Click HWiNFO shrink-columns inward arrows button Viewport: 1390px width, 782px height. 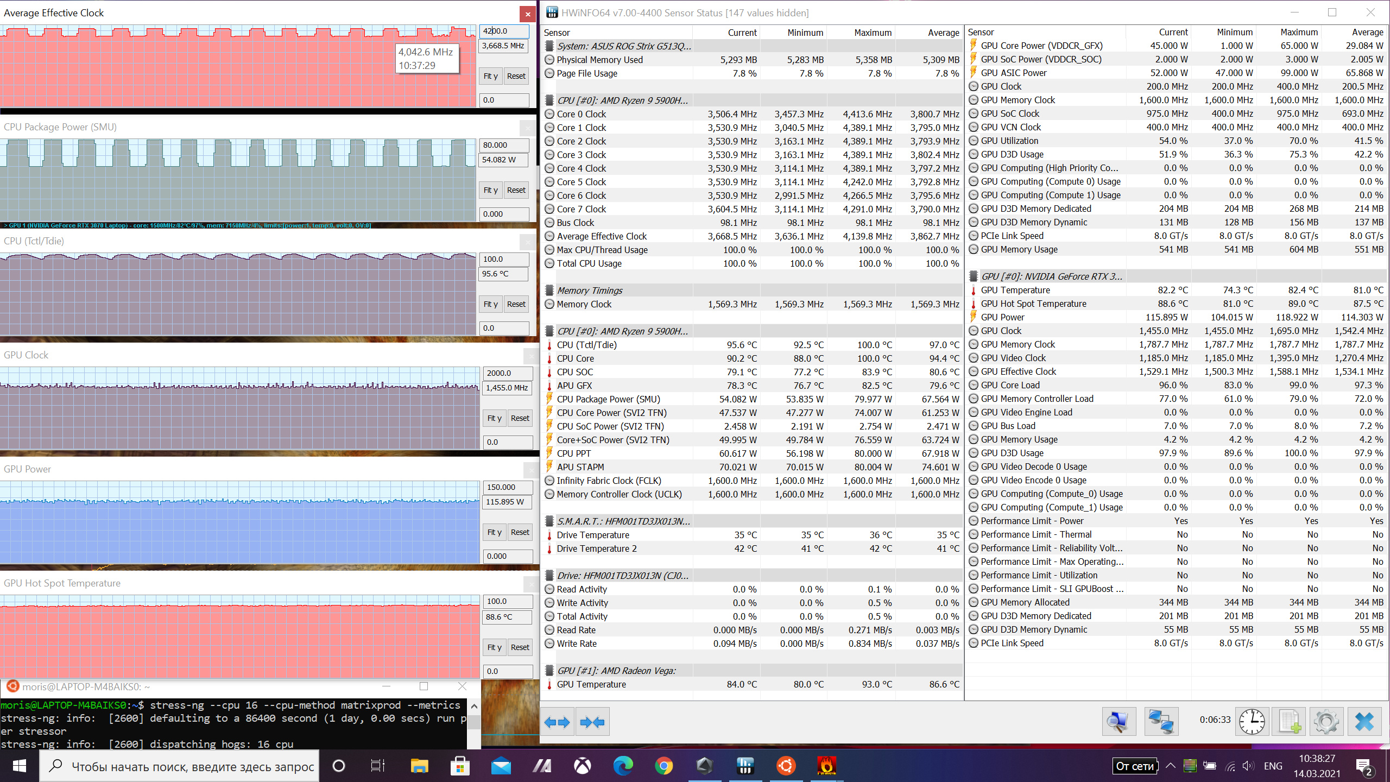click(592, 722)
